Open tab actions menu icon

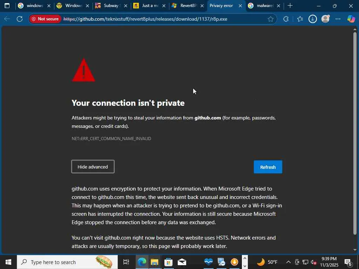click(7, 6)
